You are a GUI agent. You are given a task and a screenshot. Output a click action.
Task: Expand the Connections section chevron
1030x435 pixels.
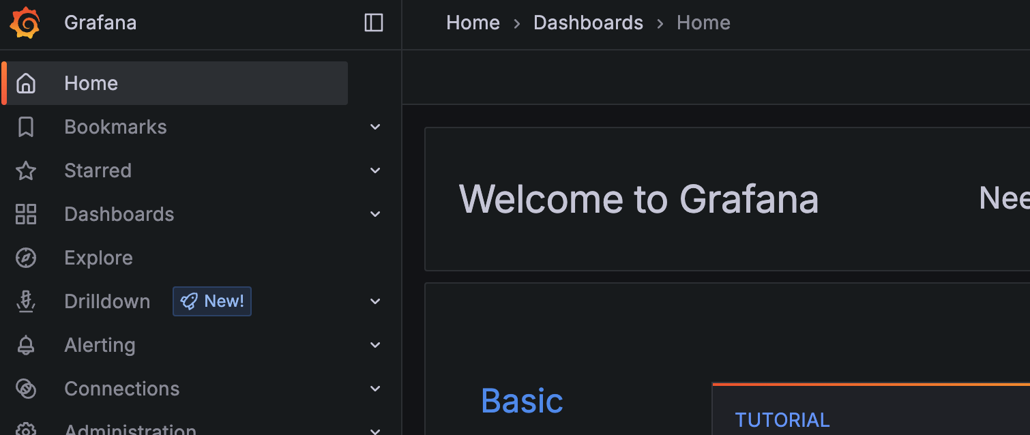[x=375, y=389]
